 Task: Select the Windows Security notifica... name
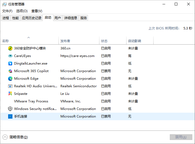coord(35,109)
